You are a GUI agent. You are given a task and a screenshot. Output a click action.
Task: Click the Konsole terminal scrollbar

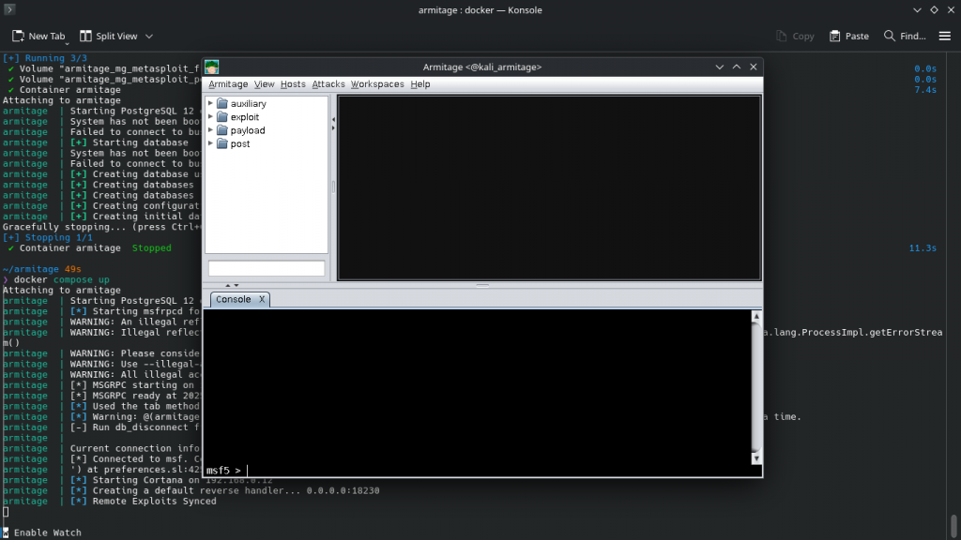pos(953,525)
